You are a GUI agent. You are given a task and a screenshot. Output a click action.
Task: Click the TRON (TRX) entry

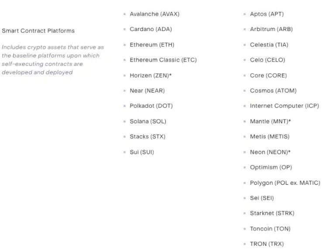click(267, 244)
